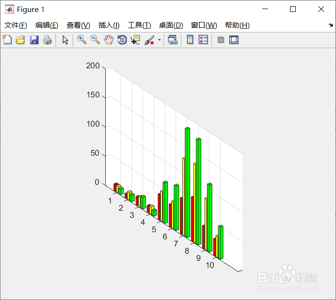Print the figure using the printer icon

(47, 40)
